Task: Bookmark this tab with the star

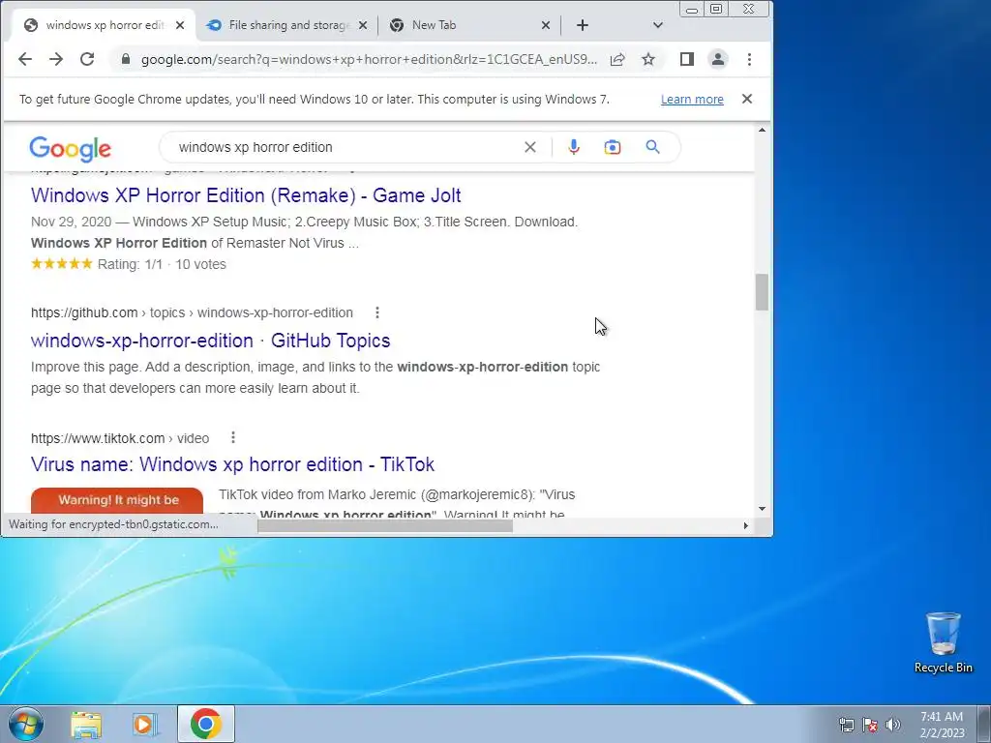Action: point(648,59)
